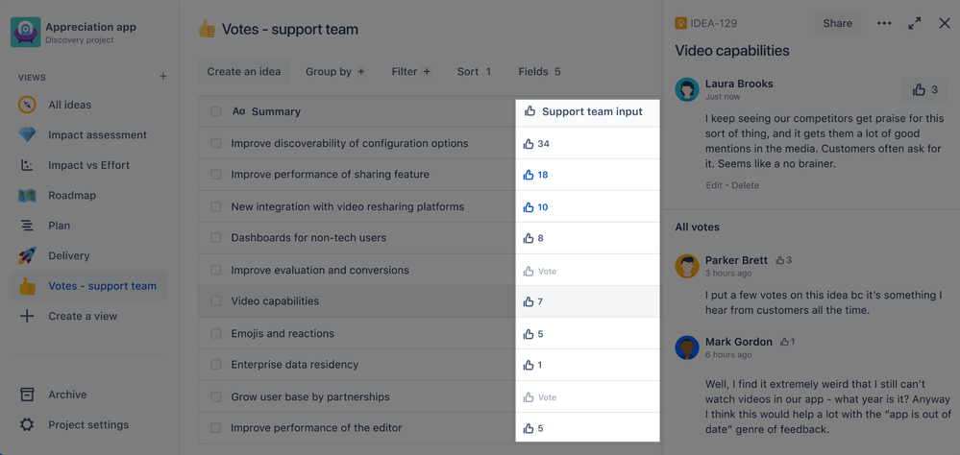Open the Fields 5 selector

539,71
